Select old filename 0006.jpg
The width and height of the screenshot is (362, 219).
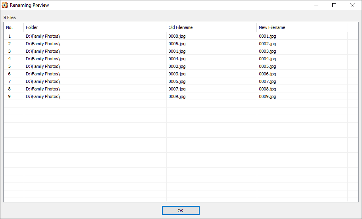pyautogui.click(x=177, y=81)
